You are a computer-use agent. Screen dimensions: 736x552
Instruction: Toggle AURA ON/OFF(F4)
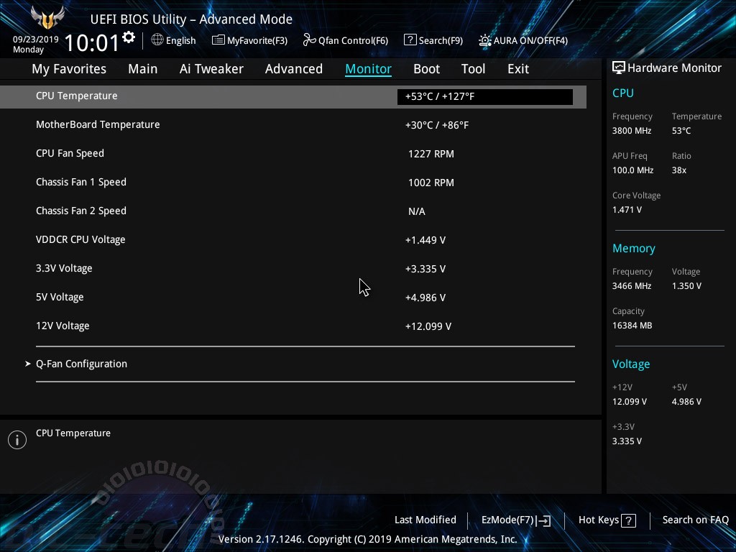[523, 40]
